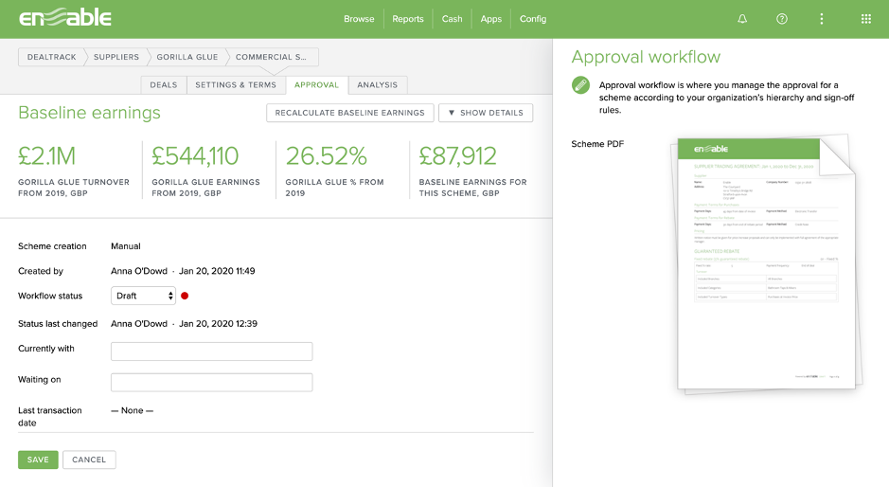This screenshot has width=889, height=487.
Task: Click Status last changed 12:39 value
Action: 185,323
